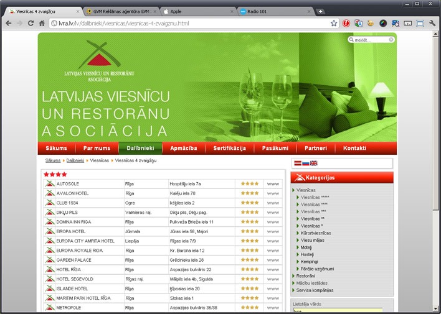Open the wrench settings menu
441x314 pixels.
[x=432, y=23]
